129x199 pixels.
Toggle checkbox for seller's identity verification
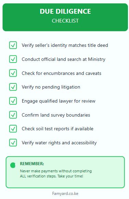(x=13, y=45)
